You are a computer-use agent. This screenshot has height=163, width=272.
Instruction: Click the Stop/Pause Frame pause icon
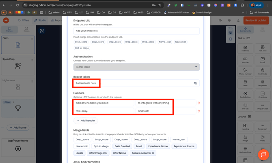click(x=18, y=148)
